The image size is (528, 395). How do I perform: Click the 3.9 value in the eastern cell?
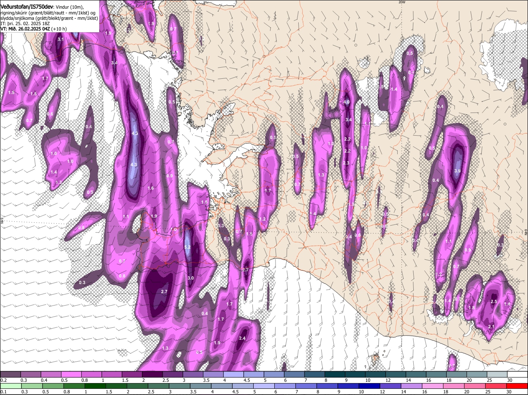pos(457,171)
